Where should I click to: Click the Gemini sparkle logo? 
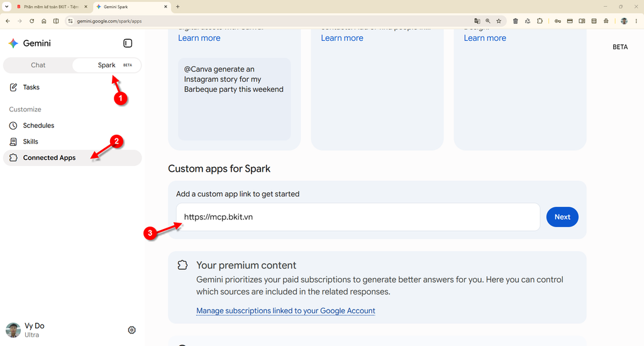coord(13,43)
